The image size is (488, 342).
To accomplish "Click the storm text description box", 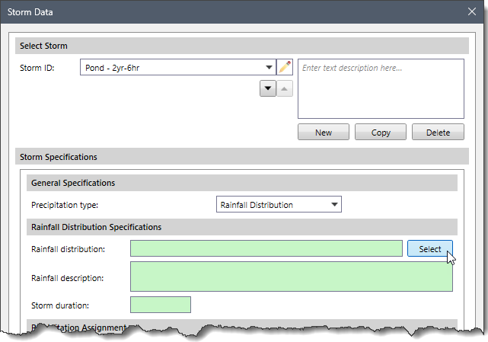I will click(381, 89).
